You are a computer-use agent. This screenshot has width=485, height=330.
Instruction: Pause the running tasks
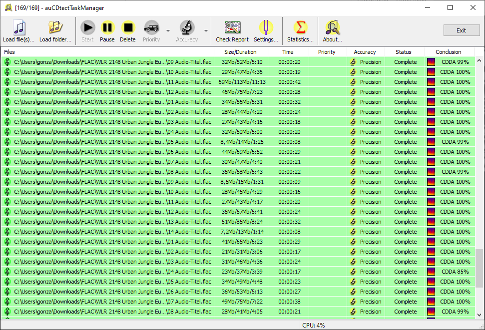107,31
